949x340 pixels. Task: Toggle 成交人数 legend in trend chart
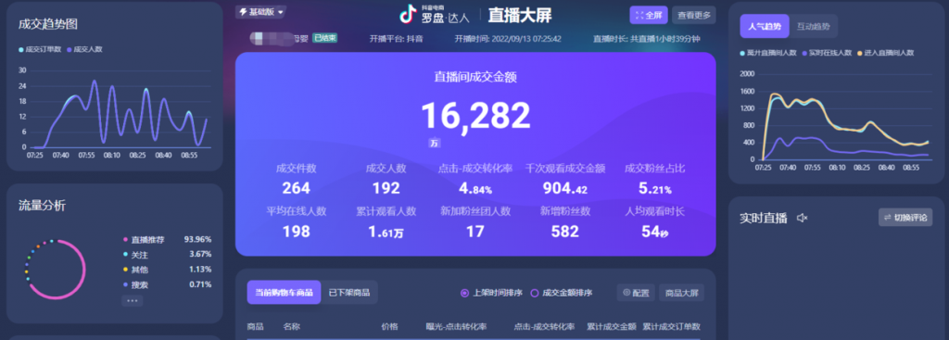tap(84, 50)
